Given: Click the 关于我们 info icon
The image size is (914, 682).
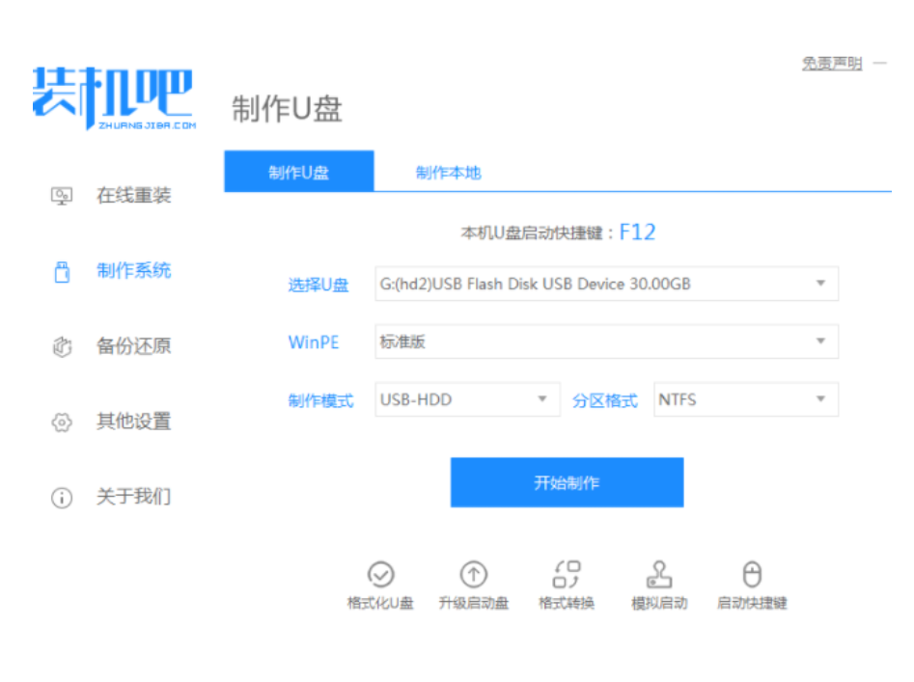Looking at the screenshot, I should coord(61,498).
